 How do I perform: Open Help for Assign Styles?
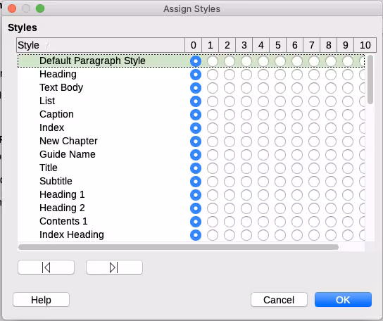click(x=41, y=300)
